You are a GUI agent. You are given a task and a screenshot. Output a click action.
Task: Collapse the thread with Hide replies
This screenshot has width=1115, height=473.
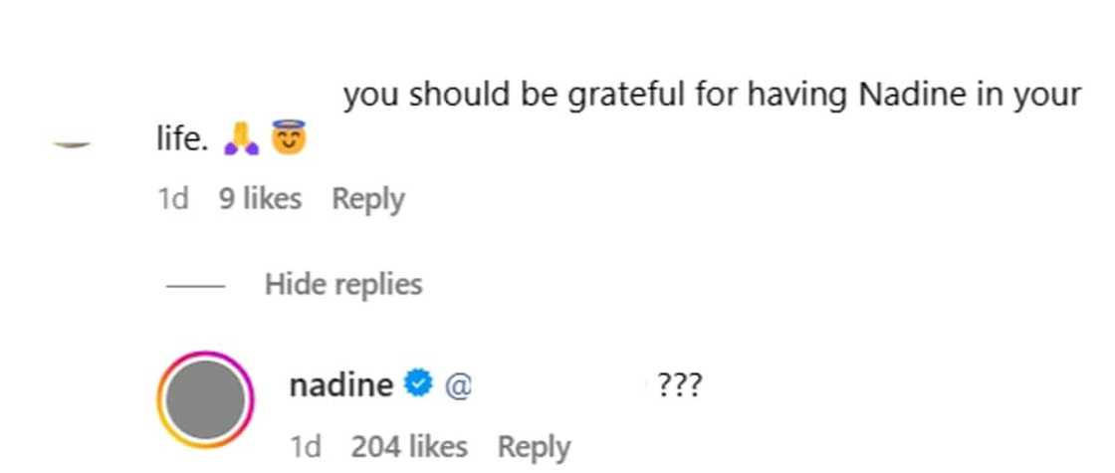[x=343, y=285]
